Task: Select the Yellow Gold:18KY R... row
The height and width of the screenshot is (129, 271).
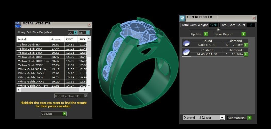Action: point(52,61)
